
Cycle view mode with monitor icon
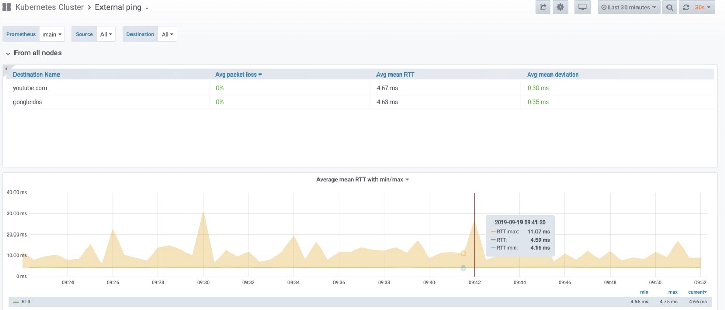pos(583,7)
